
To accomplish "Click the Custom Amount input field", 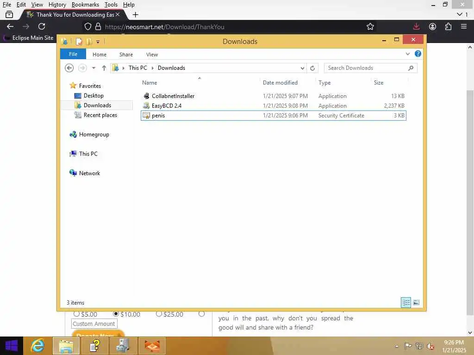I will [x=94, y=324].
